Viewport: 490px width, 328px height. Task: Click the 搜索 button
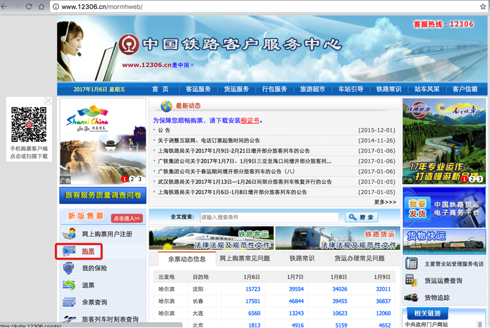[x=361, y=217]
